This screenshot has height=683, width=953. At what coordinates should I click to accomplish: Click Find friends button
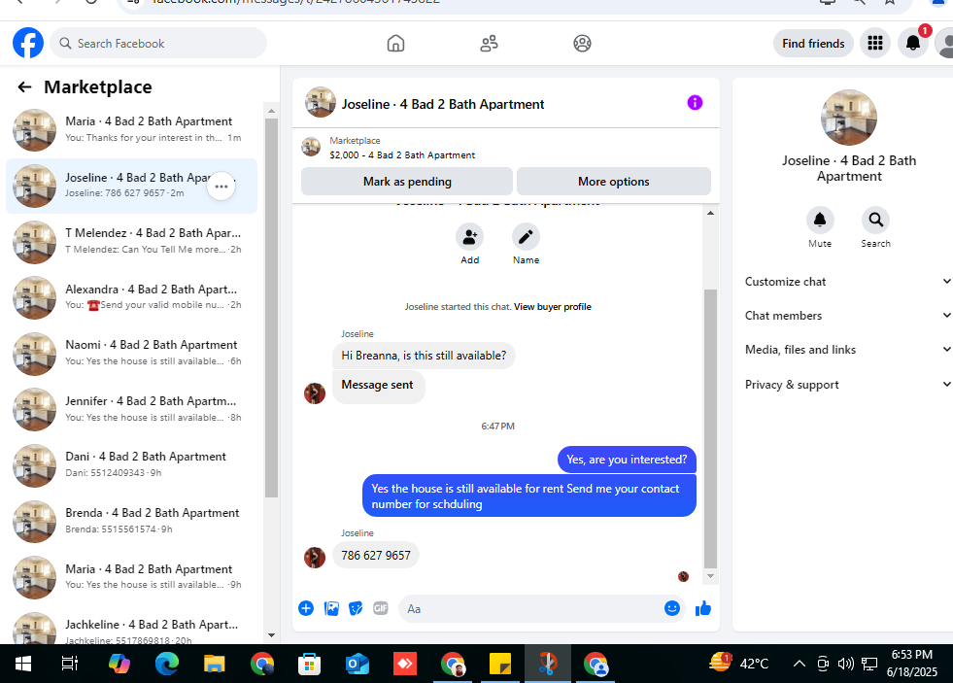pos(813,43)
